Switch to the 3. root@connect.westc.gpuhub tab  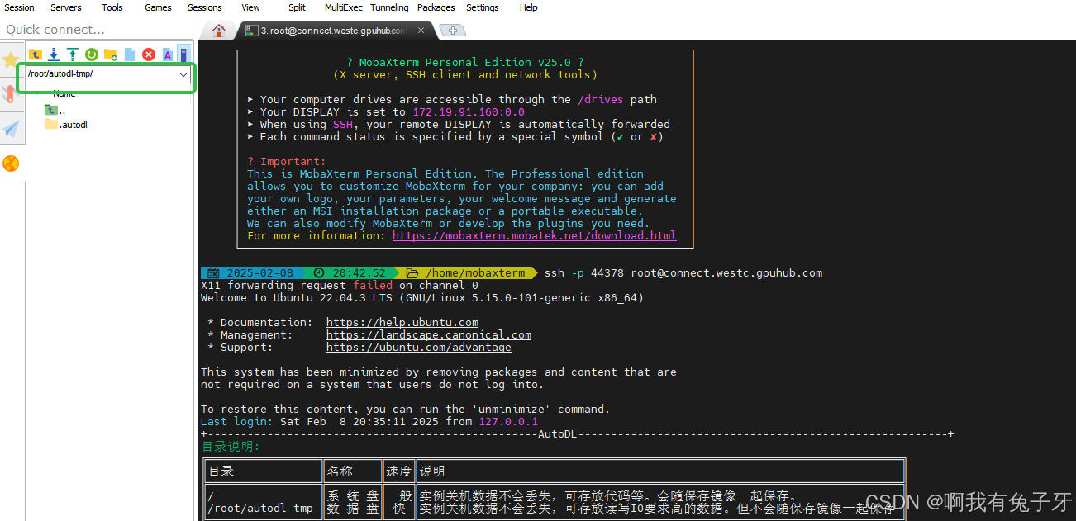point(333,31)
